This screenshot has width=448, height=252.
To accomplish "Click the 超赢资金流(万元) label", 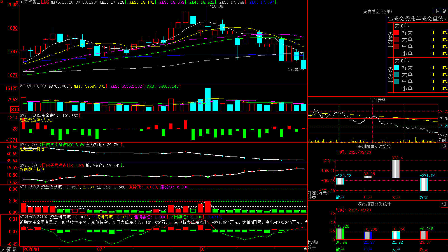I will tap(36, 120).
